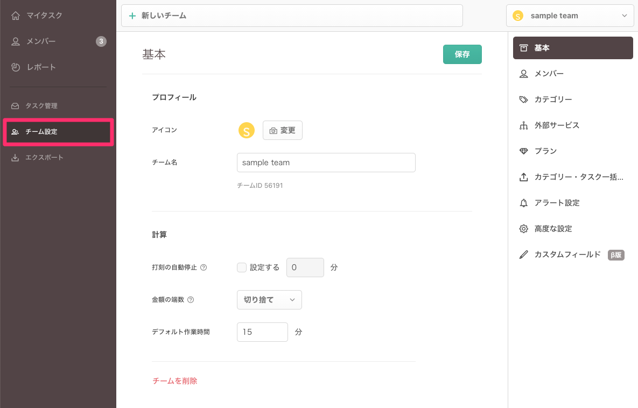
Task: Open アラート設定 via the bell icon
Action: pos(523,203)
